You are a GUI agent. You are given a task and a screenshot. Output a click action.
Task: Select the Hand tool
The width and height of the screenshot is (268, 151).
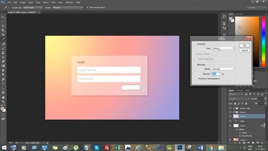(3, 97)
